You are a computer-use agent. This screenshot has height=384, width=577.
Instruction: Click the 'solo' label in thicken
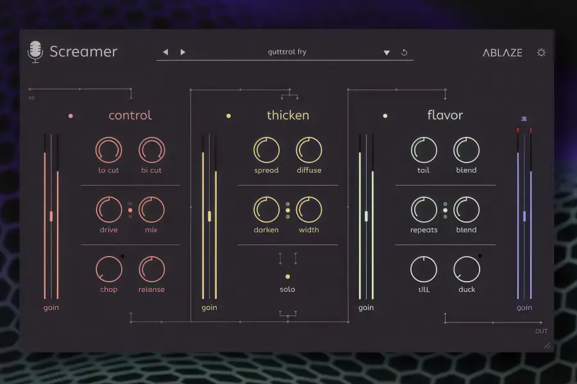pos(287,289)
